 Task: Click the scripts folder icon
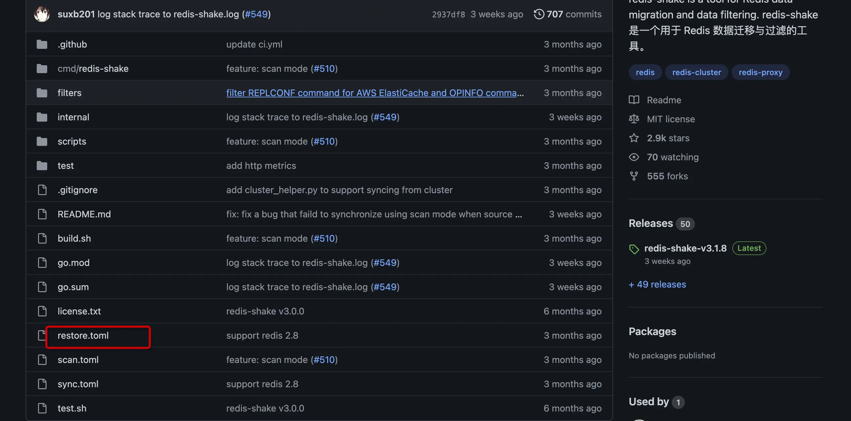(x=42, y=141)
